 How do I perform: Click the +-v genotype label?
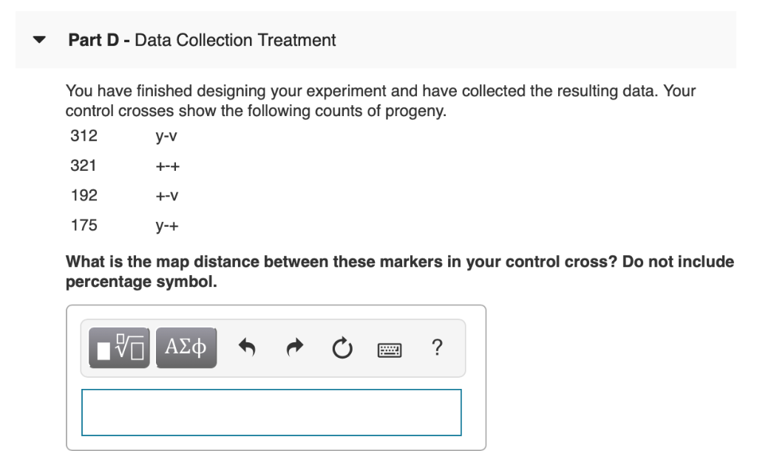click(x=167, y=196)
